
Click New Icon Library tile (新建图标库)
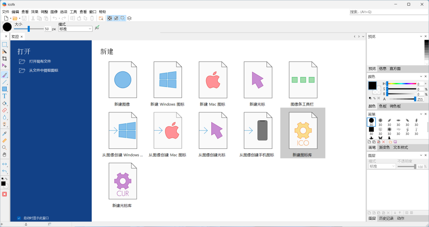click(303, 133)
